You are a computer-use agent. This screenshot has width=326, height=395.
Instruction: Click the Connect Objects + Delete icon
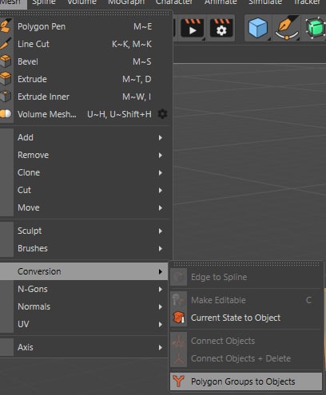click(179, 358)
